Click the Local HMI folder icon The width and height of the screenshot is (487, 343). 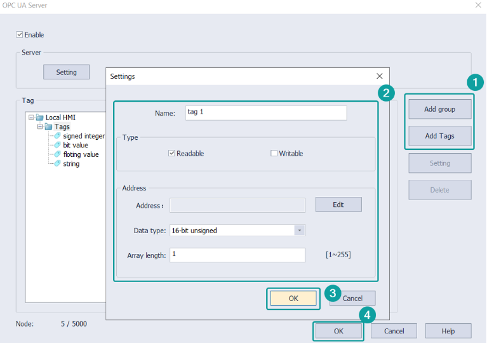(40, 118)
